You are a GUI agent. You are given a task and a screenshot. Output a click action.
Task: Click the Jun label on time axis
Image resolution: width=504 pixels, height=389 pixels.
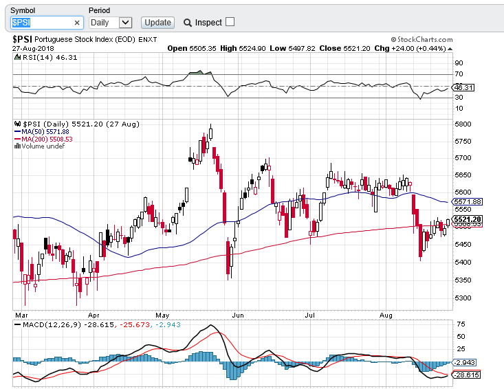click(238, 315)
